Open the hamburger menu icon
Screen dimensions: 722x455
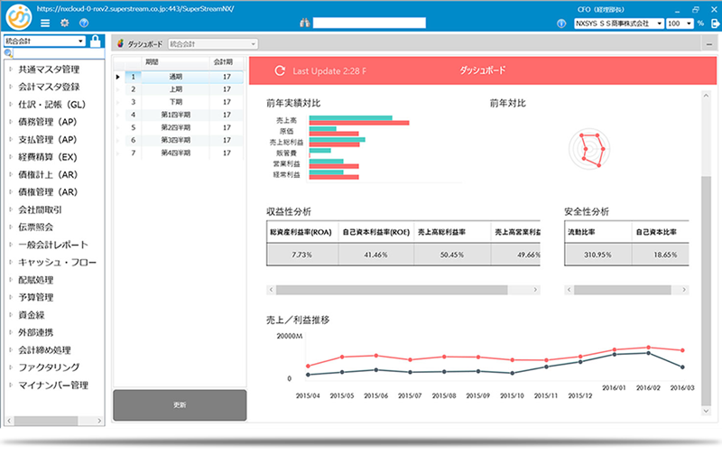click(45, 23)
